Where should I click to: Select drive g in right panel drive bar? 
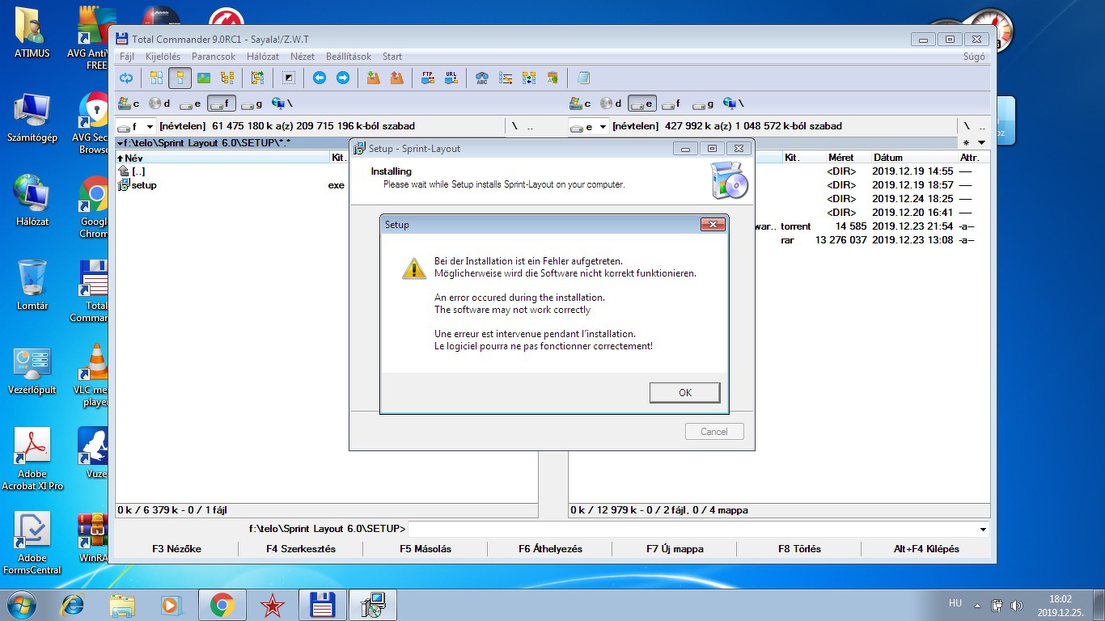[704, 103]
